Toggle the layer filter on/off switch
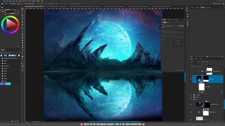This screenshot has height=126, width=225. 210,62
